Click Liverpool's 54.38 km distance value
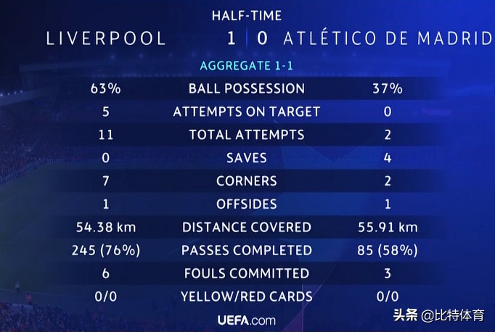The width and height of the screenshot is (495, 332). click(x=107, y=228)
